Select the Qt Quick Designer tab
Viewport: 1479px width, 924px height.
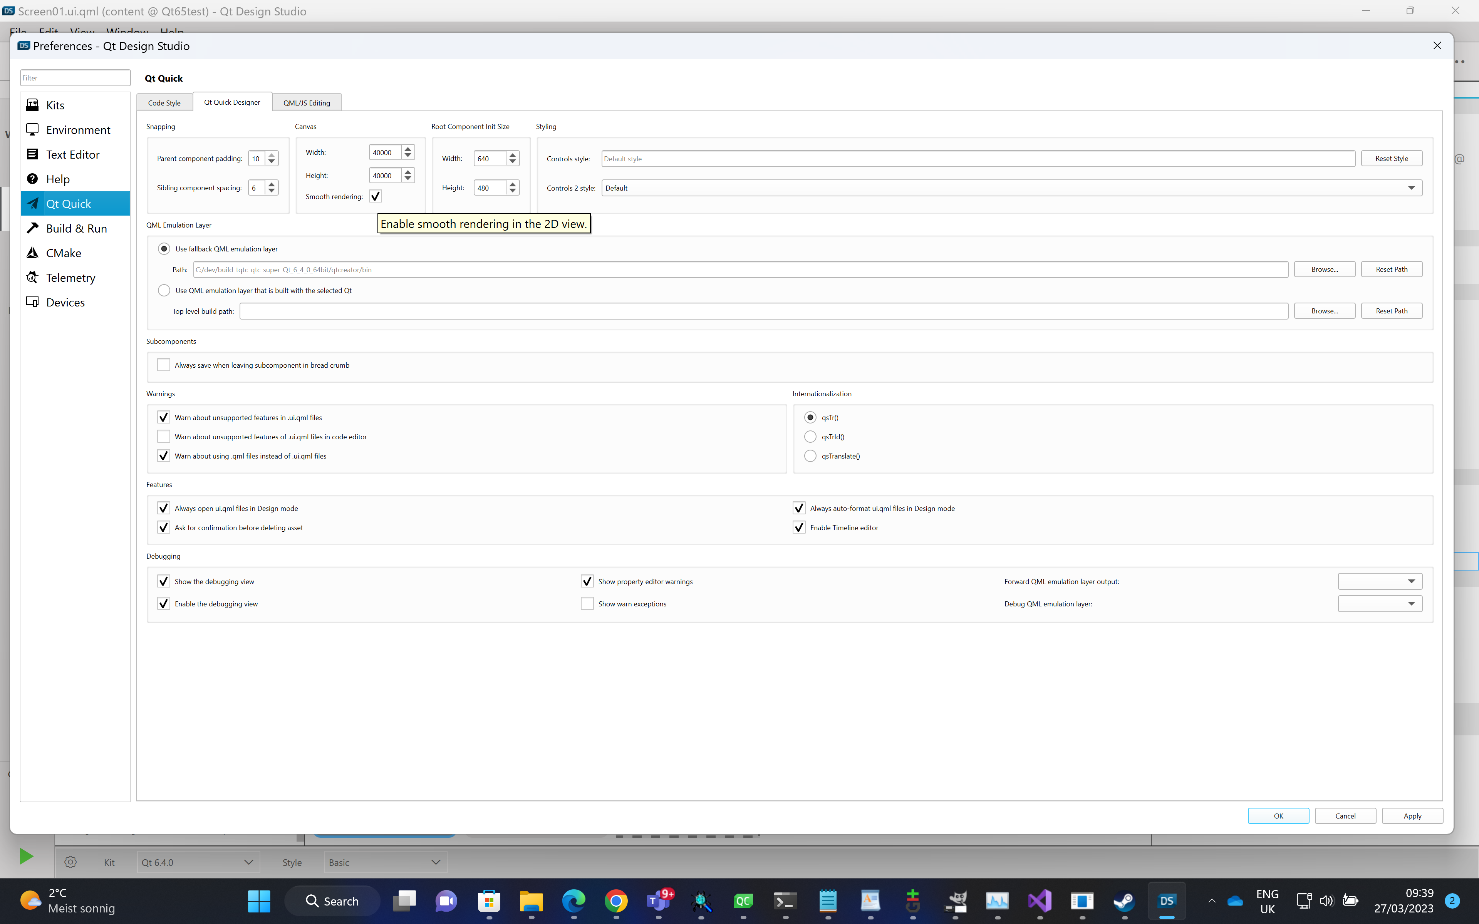231,102
